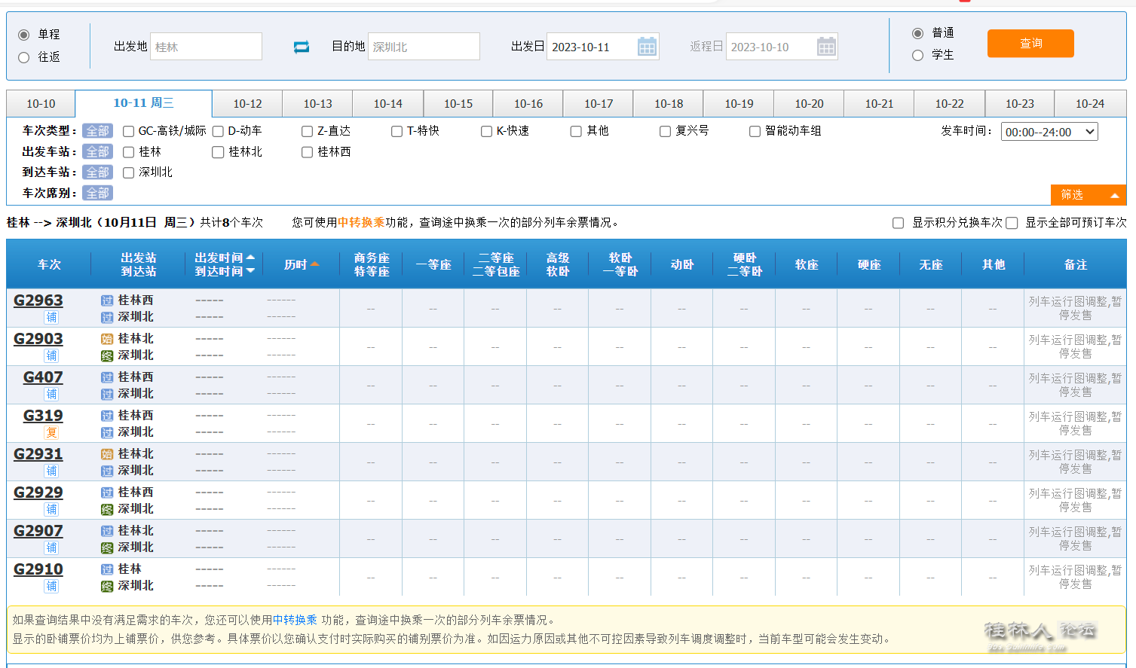Check GC-高铁/城际 train type filter

coord(128,131)
